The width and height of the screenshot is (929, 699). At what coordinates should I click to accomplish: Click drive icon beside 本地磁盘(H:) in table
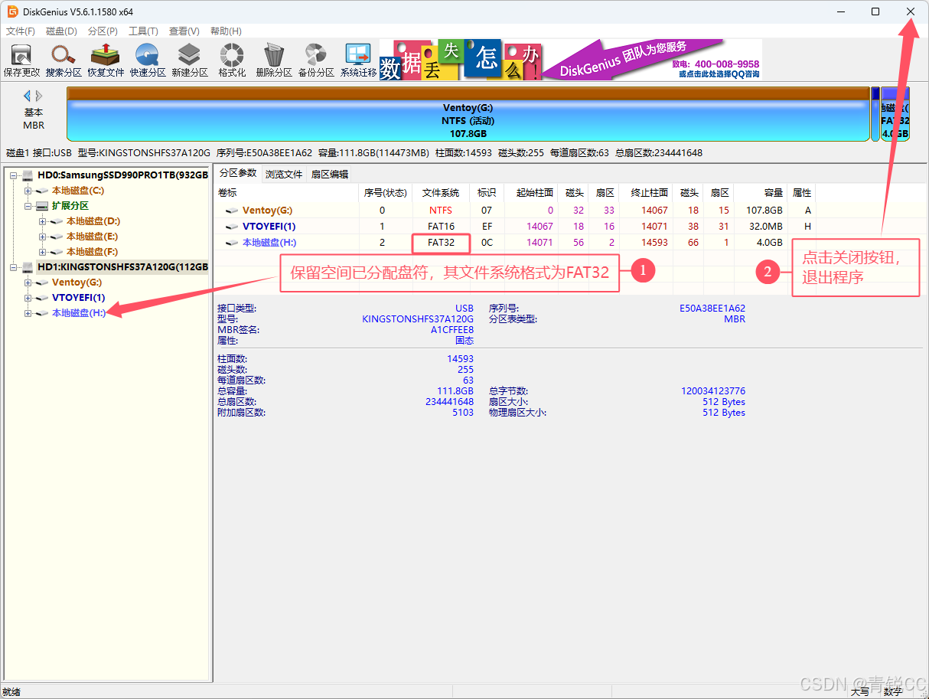point(231,243)
